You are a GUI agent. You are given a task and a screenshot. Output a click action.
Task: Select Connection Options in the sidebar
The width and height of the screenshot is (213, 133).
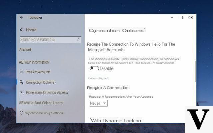[41, 82]
